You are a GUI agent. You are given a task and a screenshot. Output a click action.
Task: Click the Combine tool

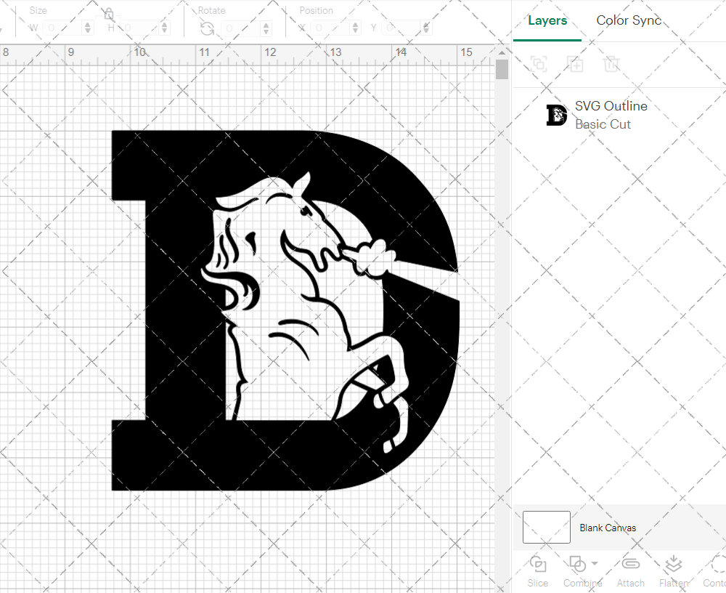(578, 572)
